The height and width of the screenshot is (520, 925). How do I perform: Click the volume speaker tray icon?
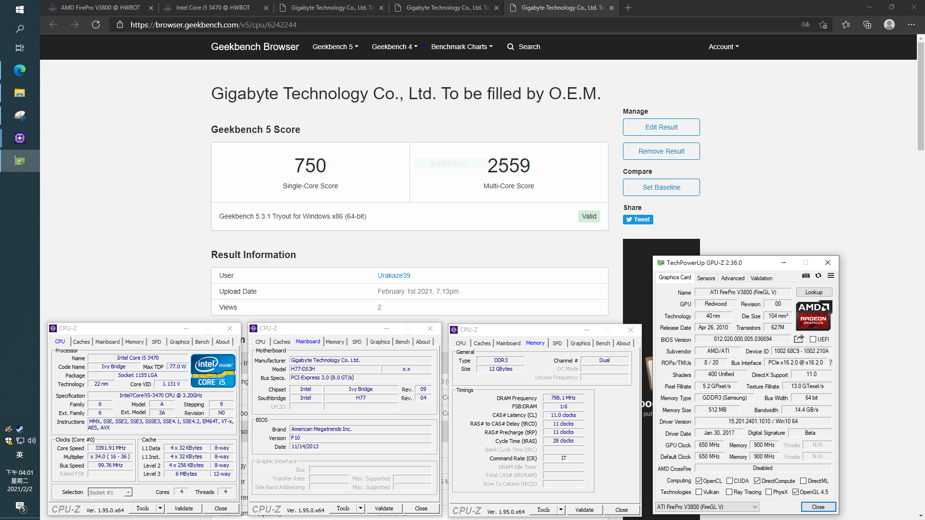point(32,441)
